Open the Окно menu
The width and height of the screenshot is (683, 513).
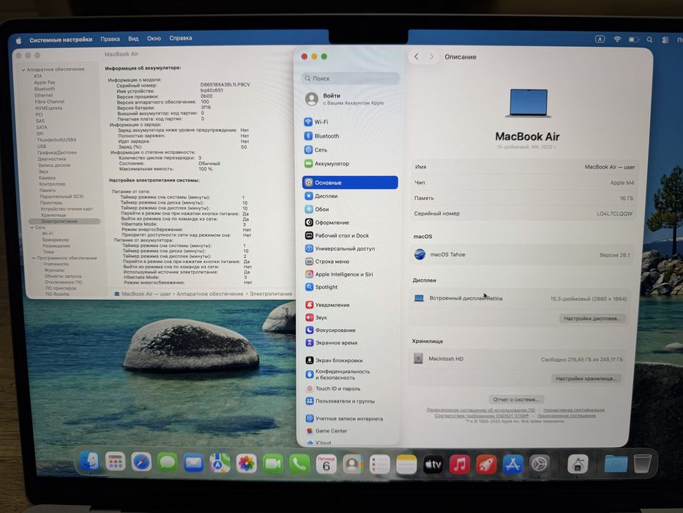tap(154, 38)
